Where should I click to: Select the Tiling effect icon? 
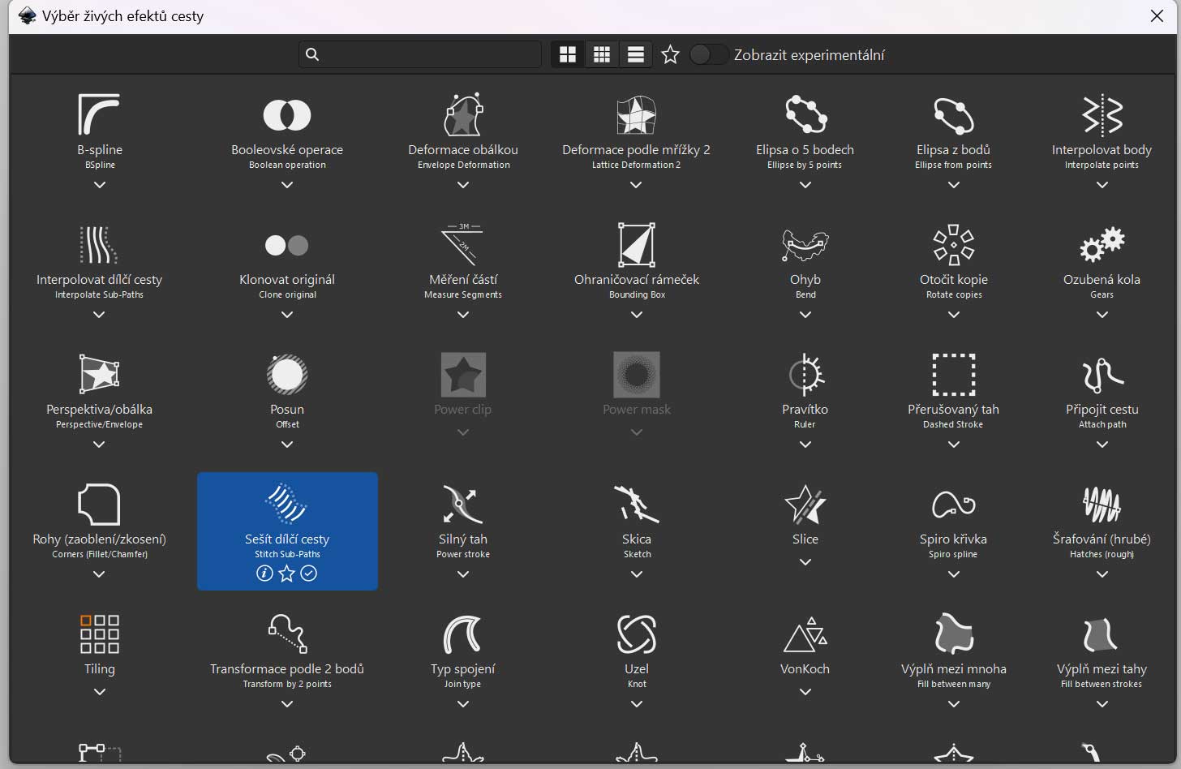pos(99,634)
